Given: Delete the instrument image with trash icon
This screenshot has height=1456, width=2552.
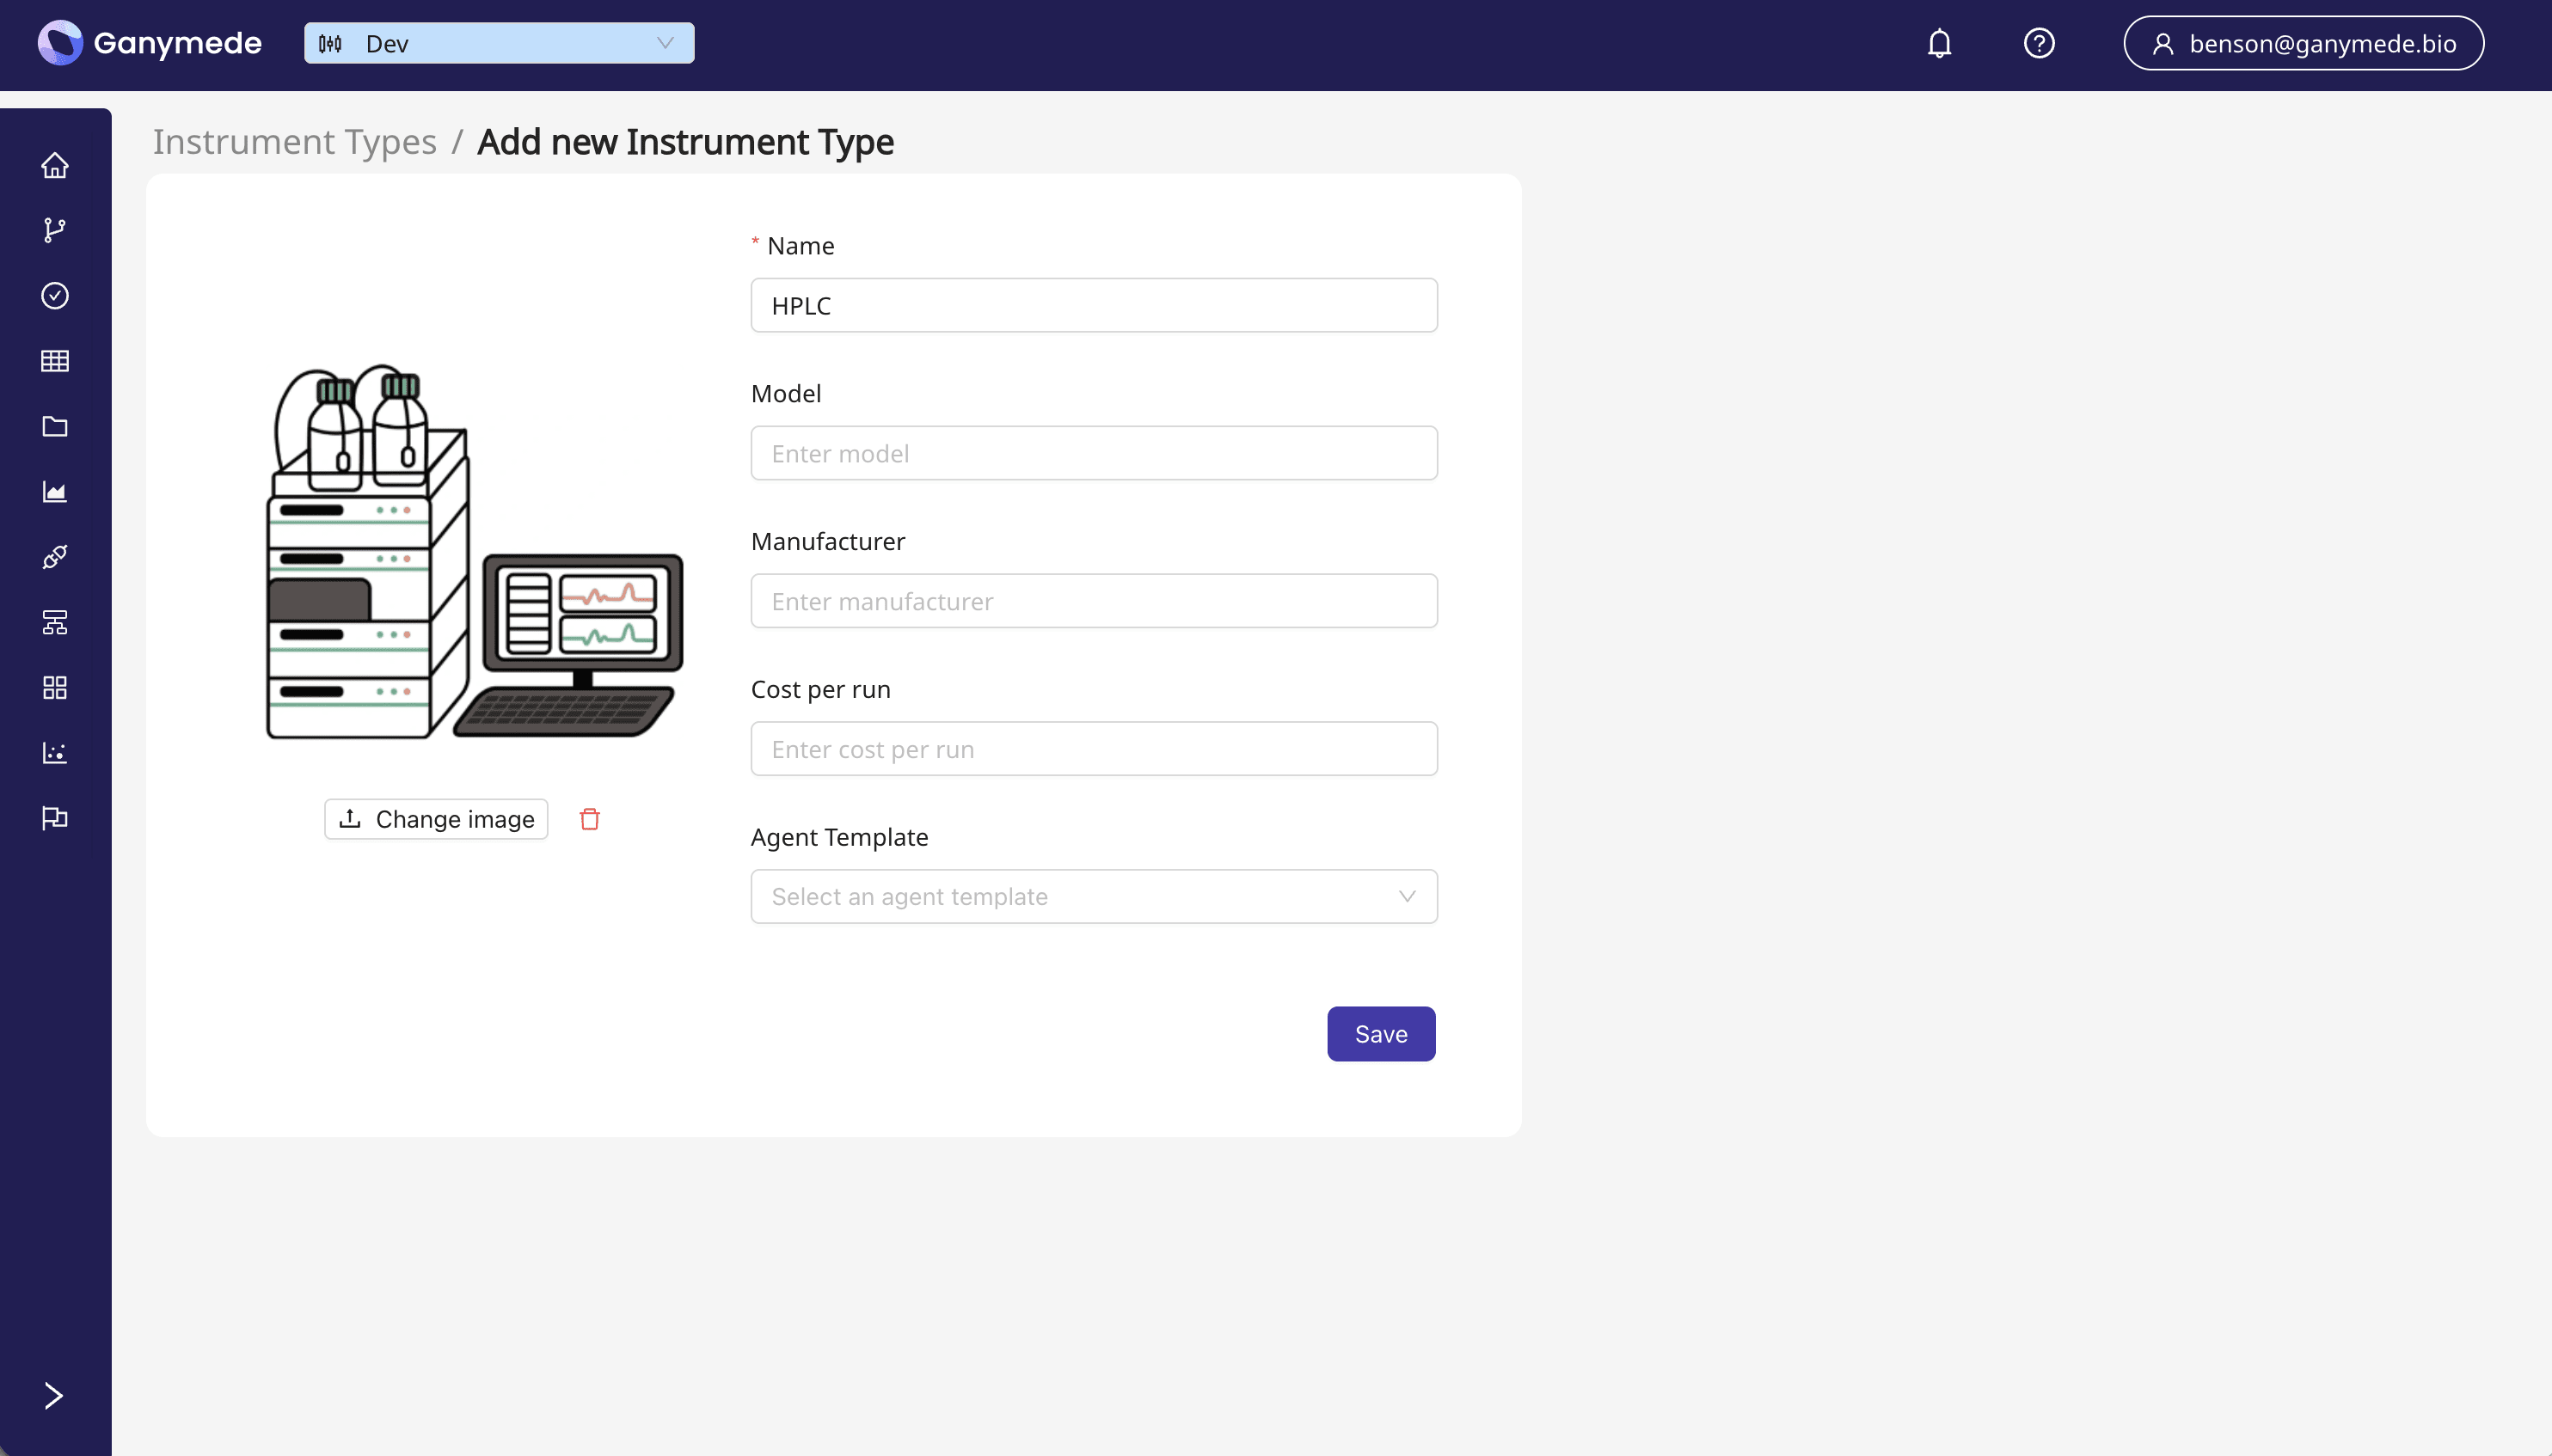Looking at the screenshot, I should tap(590, 818).
